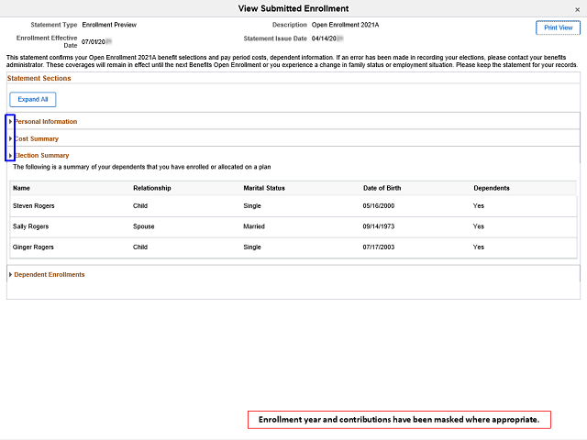Viewport: 587px width, 440px height.
Task: Click Sally's birth date 09/14/1973
Action: [382, 226]
